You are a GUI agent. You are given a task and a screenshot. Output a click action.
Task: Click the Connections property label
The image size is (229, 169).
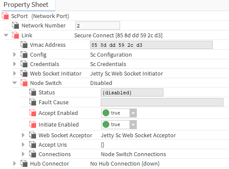coord(54,154)
